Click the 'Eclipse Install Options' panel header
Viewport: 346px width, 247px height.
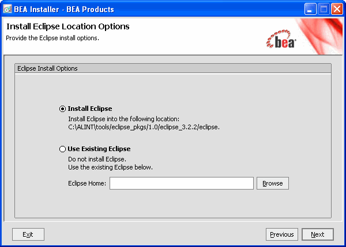click(x=173, y=68)
